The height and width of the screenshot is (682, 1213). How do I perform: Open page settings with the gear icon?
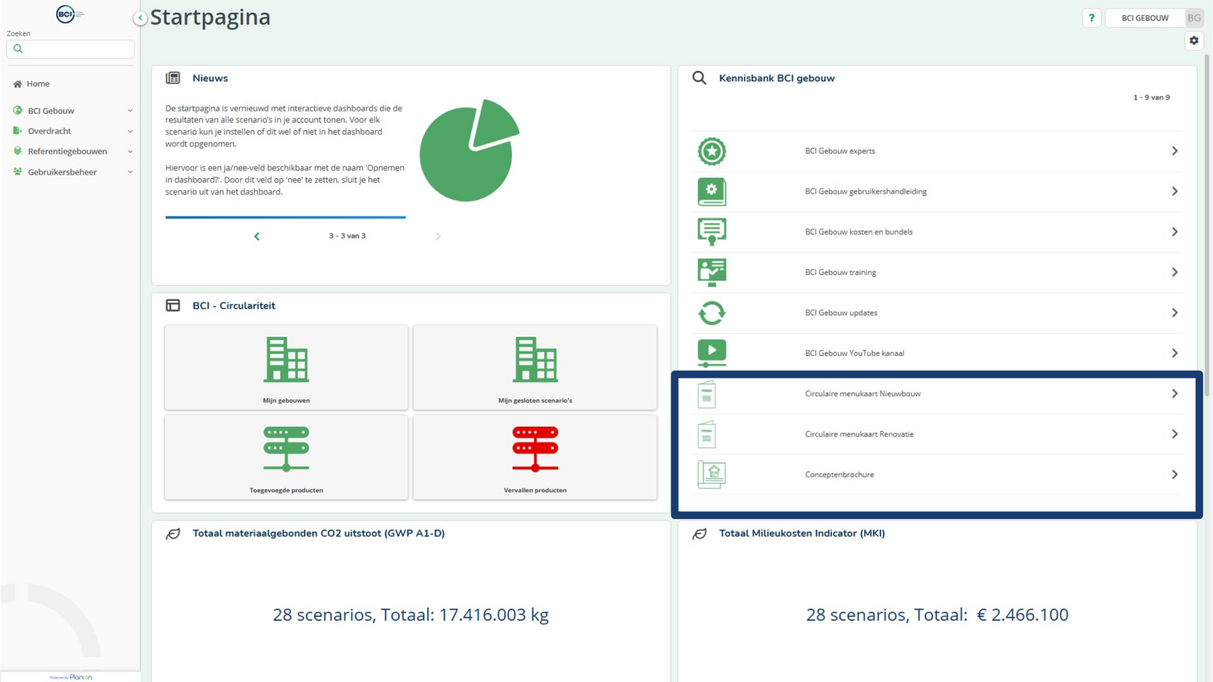click(1193, 40)
